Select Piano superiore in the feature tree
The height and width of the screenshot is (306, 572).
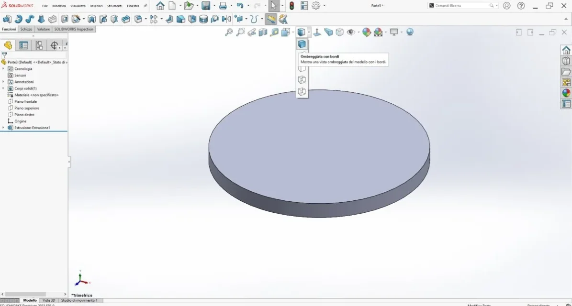(x=27, y=108)
